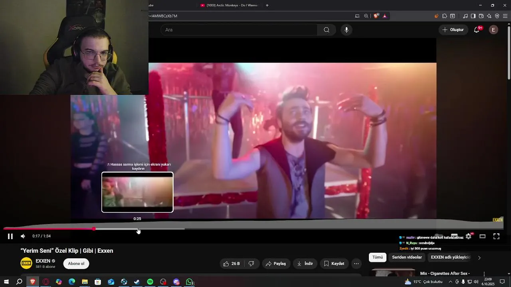Click the orange extension icon
The image size is (511, 287).
pyautogui.click(x=436, y=16)
